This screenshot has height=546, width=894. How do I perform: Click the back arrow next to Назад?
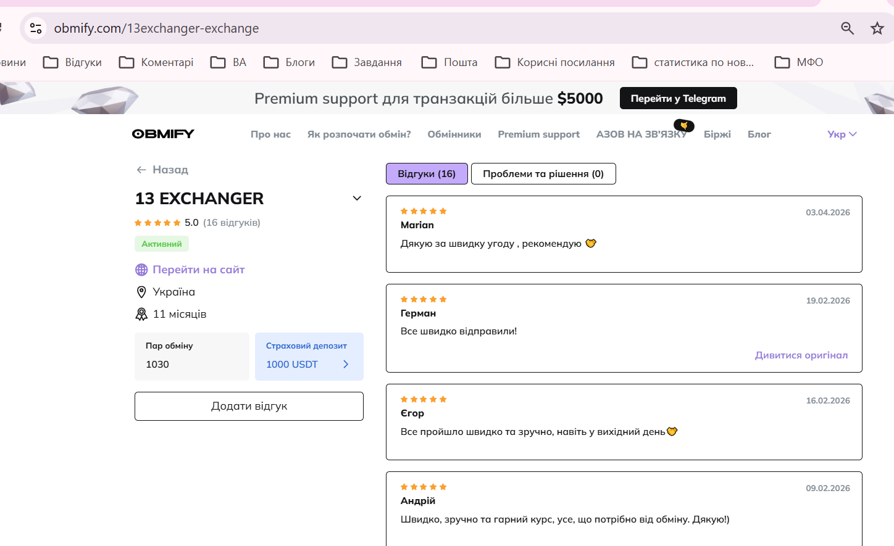(141, 170)
